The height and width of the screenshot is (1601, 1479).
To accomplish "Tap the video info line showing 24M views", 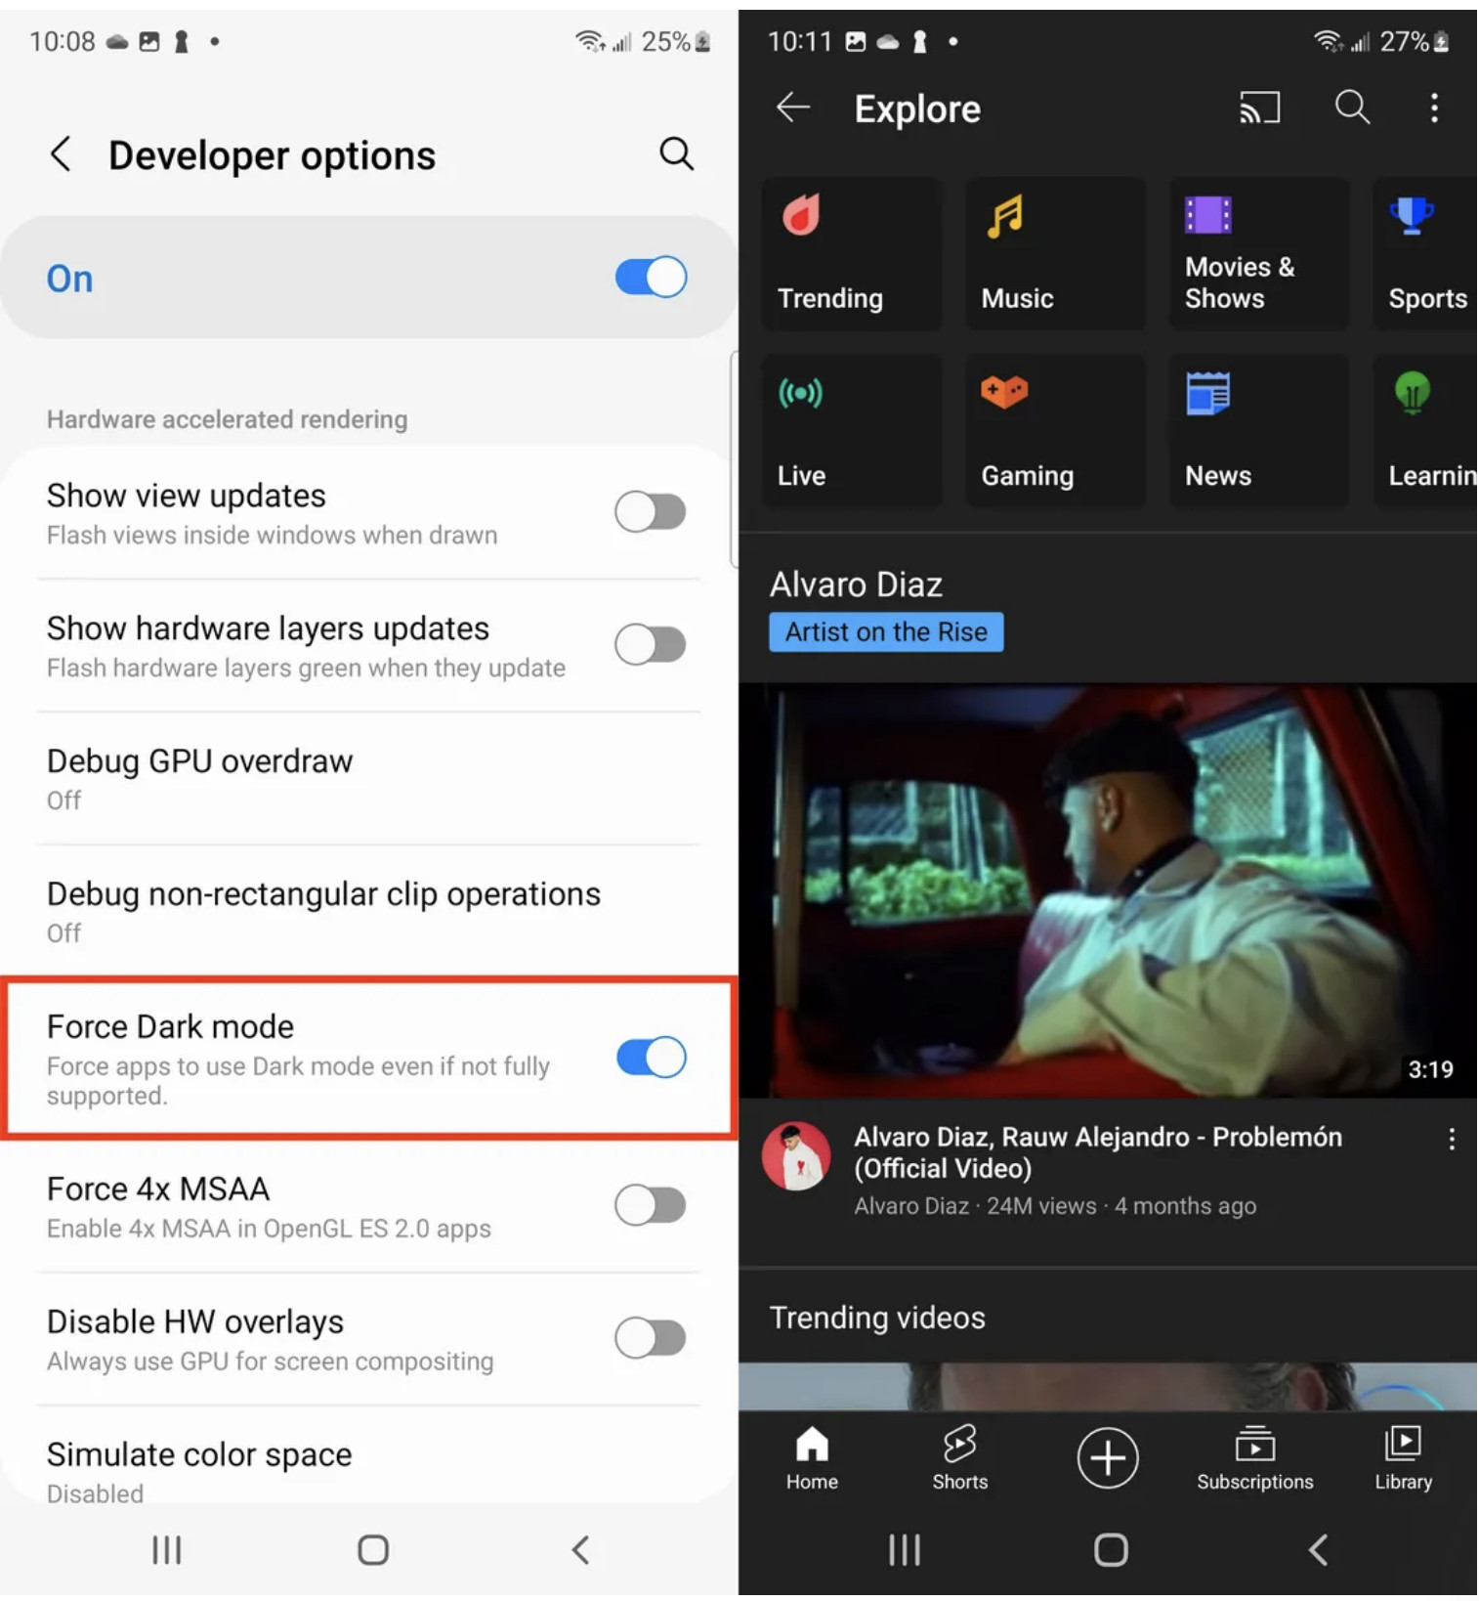I will [1055, 1206].
